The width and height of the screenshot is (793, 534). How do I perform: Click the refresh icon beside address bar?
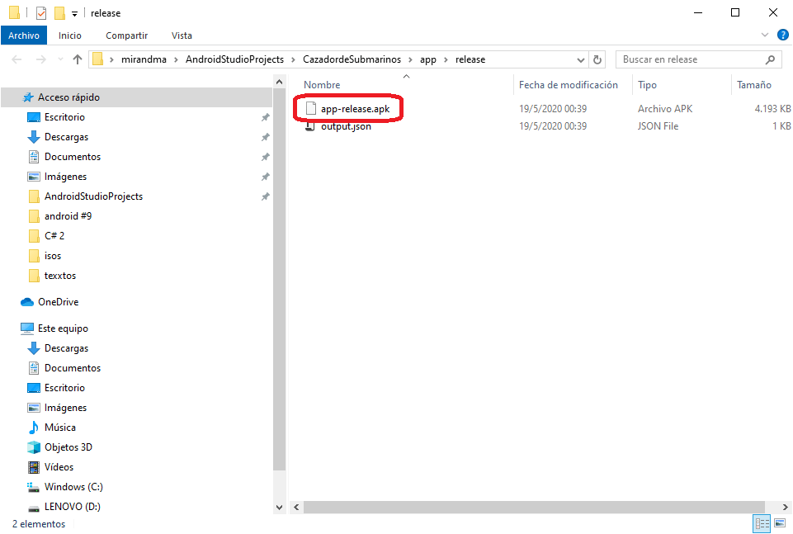coord(599,59)
